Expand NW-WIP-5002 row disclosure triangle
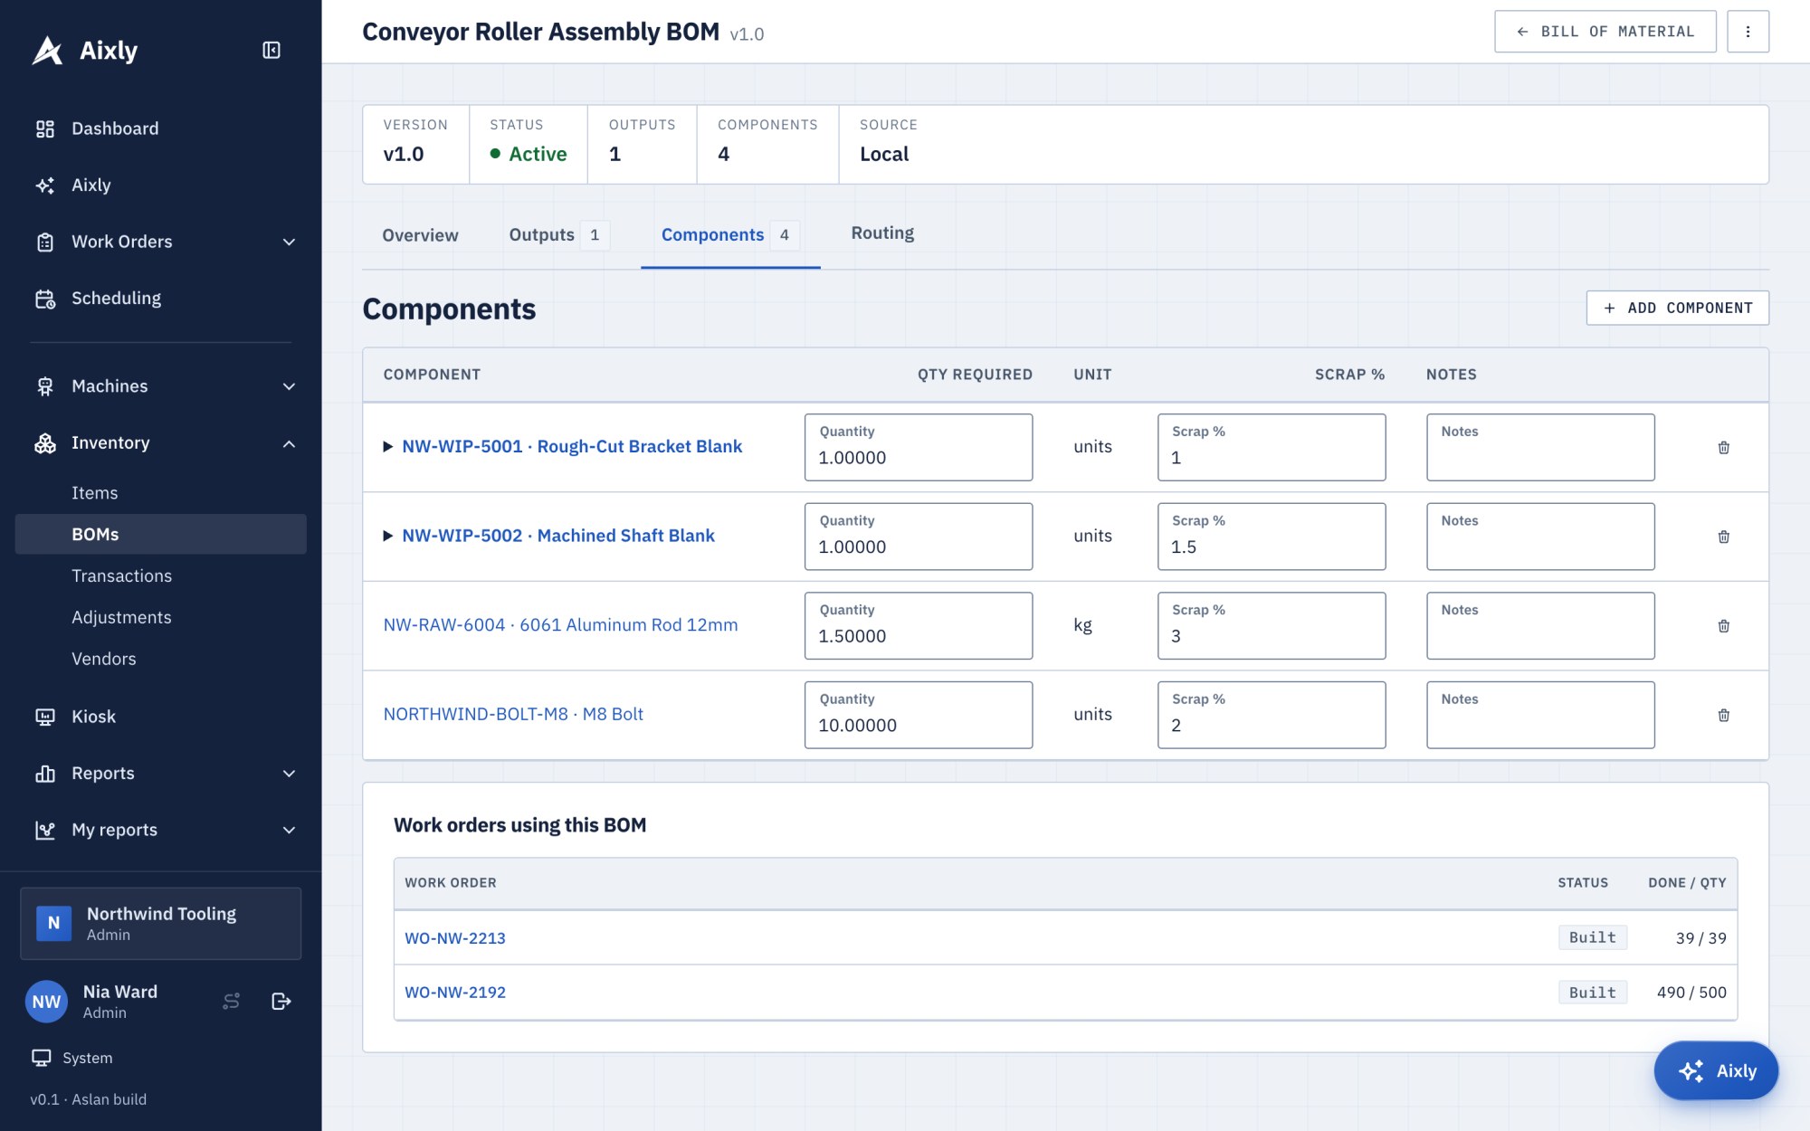Screen dimensions: 1810x1131 tap(387, 536)
